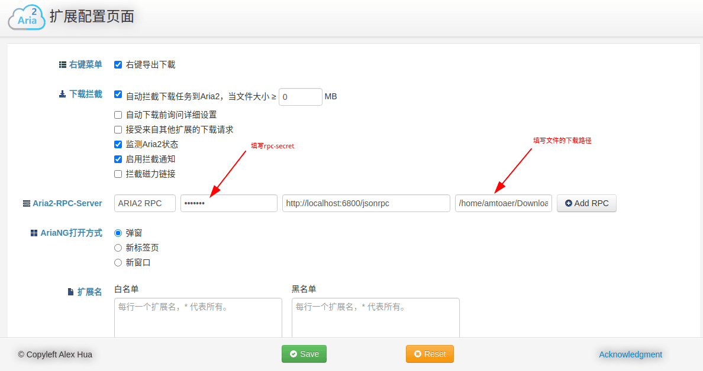Viewport: 703px width, 371px height.
Task: Click the 右键菜单 section label
Action: coord(86,65)
